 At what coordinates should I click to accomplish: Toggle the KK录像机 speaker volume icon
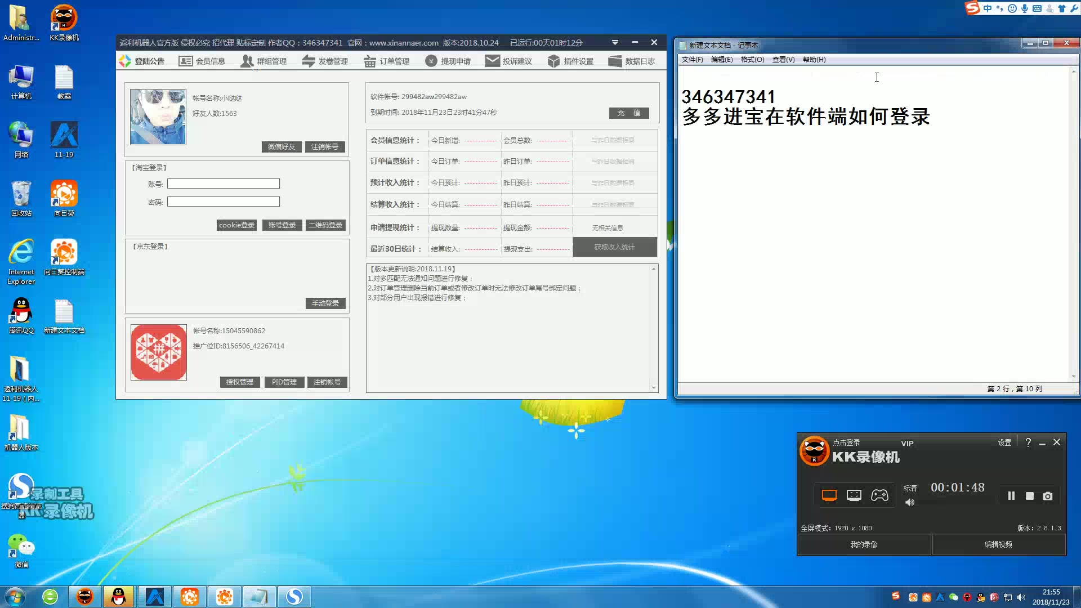[x=910, y=502]
